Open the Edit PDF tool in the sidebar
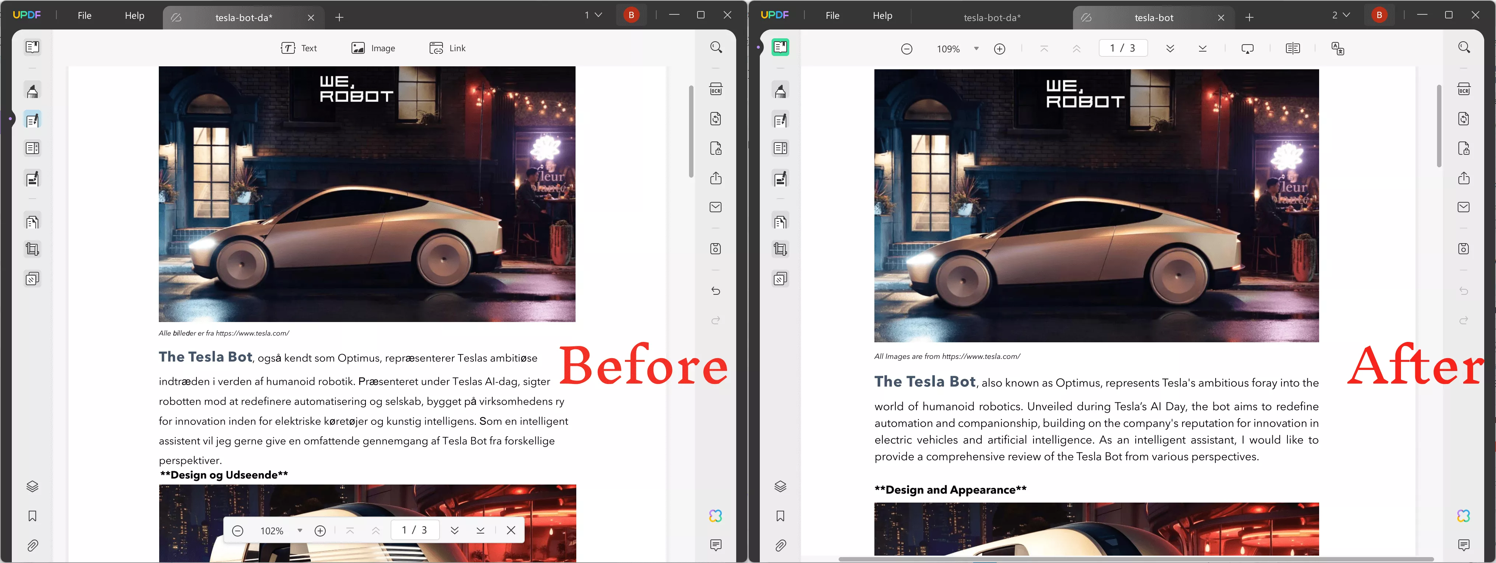This screenshot has width=1496, height=563. coord(32,120)
